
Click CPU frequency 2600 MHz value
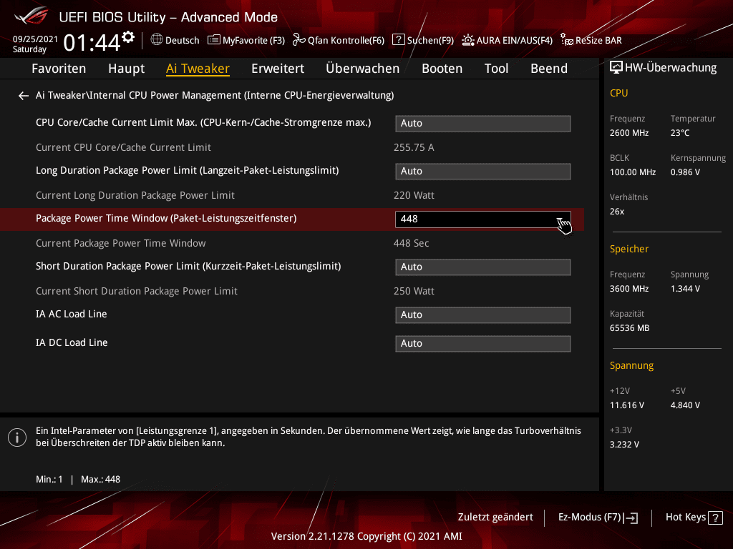click(x=628, y=133)
